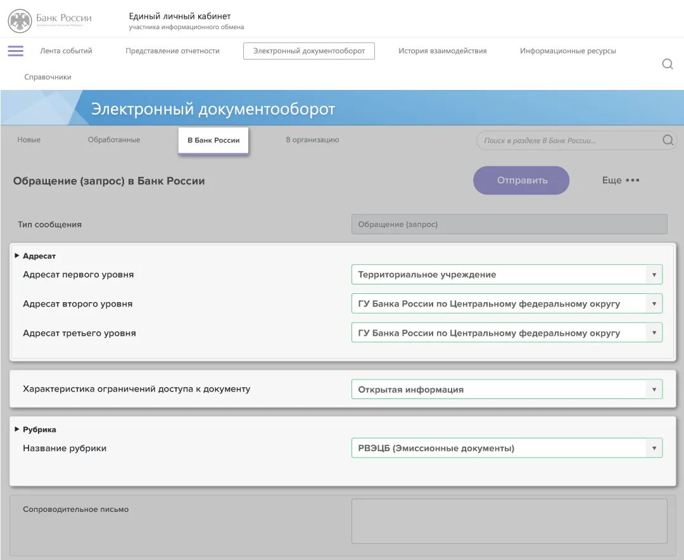Image resolution: width=684 pixels, height=560 pixels.
Task: Click the top-right search magnifier icon
Action: pos(667,64)
